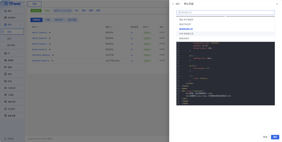The image size is (282, 142).
Task: Switch to the 网站 top tab
Action: [x=35, y=4]
